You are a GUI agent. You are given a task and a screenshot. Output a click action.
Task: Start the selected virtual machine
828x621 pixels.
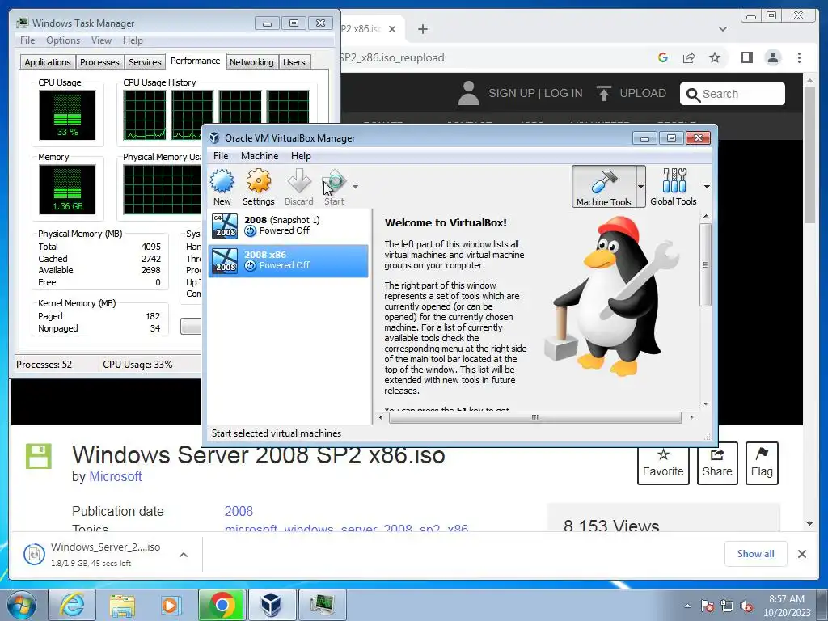pyautogui.click(x=334, y=187)
